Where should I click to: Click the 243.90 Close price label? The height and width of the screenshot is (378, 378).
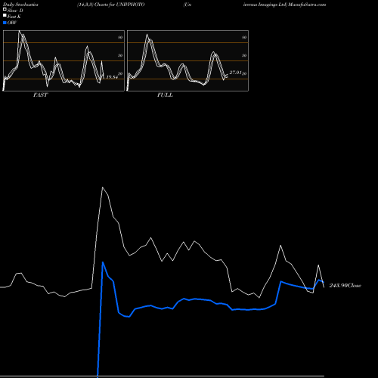[345, 286]
